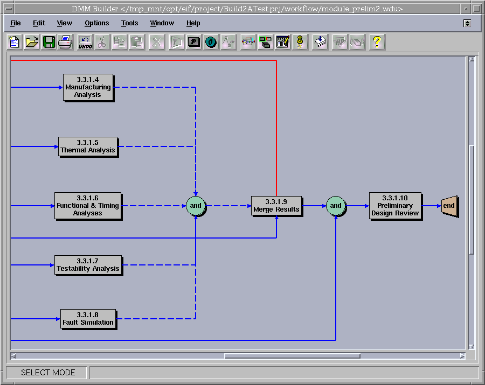Open the Tools menu

coord(129,23)
